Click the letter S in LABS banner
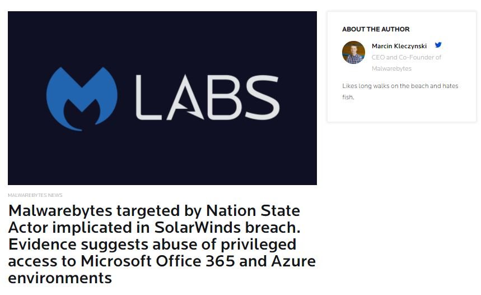 click(261, 98)
